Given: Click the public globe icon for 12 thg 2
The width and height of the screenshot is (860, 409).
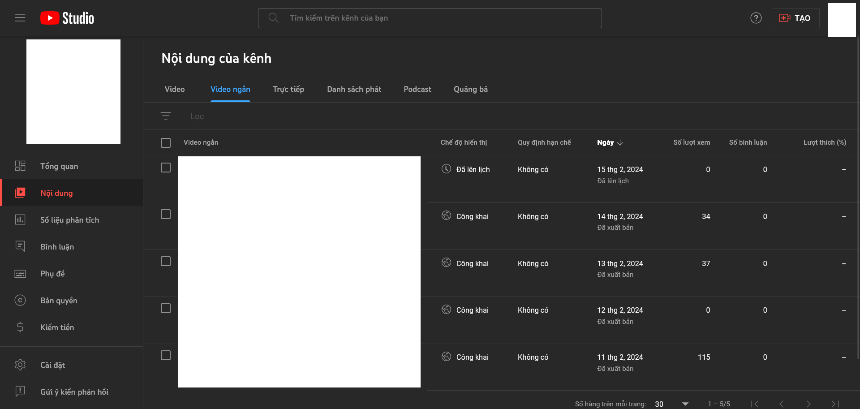Looking at the screenshot, I should pyautogui.click(x=446, y=310).
